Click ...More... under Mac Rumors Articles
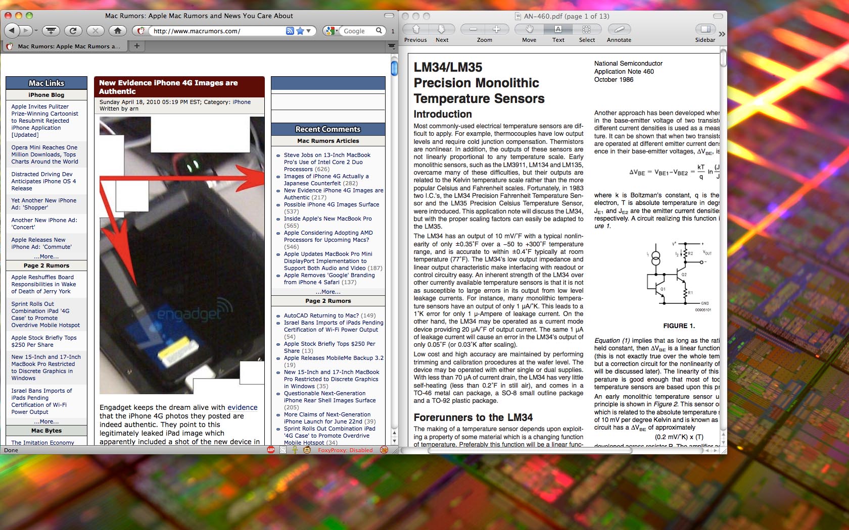Screen dimensions: 849x530 coord(328,292)
